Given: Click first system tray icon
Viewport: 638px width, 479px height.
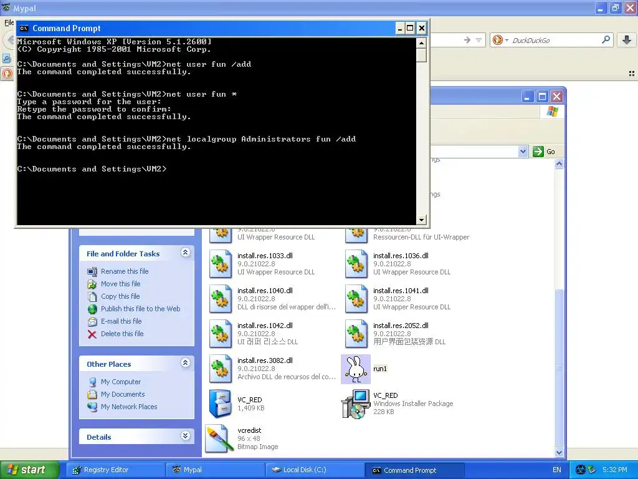Looking at the screenshot, I should tap(581, 470).
